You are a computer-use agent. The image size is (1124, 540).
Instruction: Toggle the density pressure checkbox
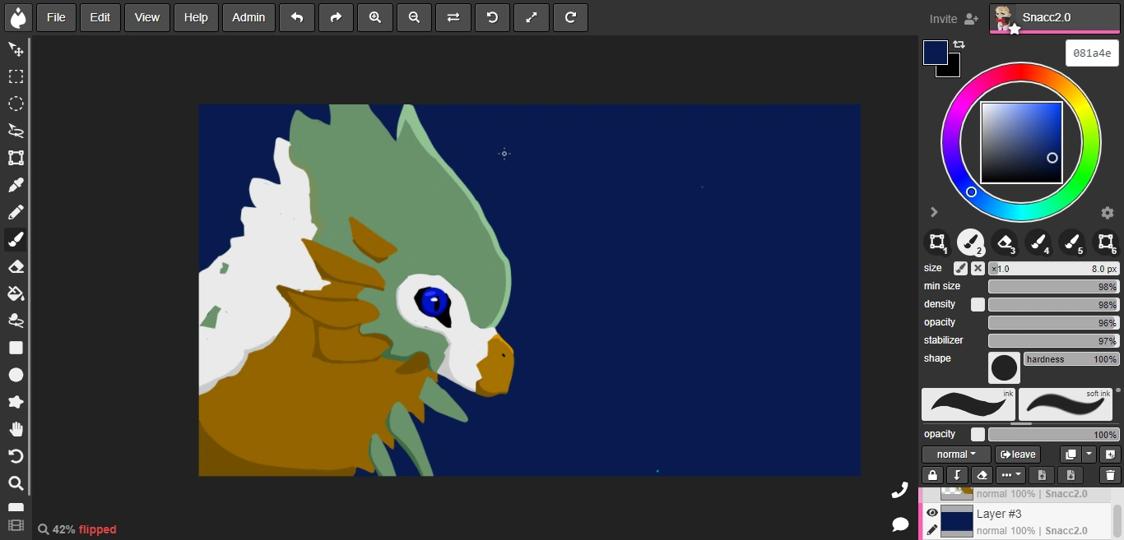[x=978, y=304]
